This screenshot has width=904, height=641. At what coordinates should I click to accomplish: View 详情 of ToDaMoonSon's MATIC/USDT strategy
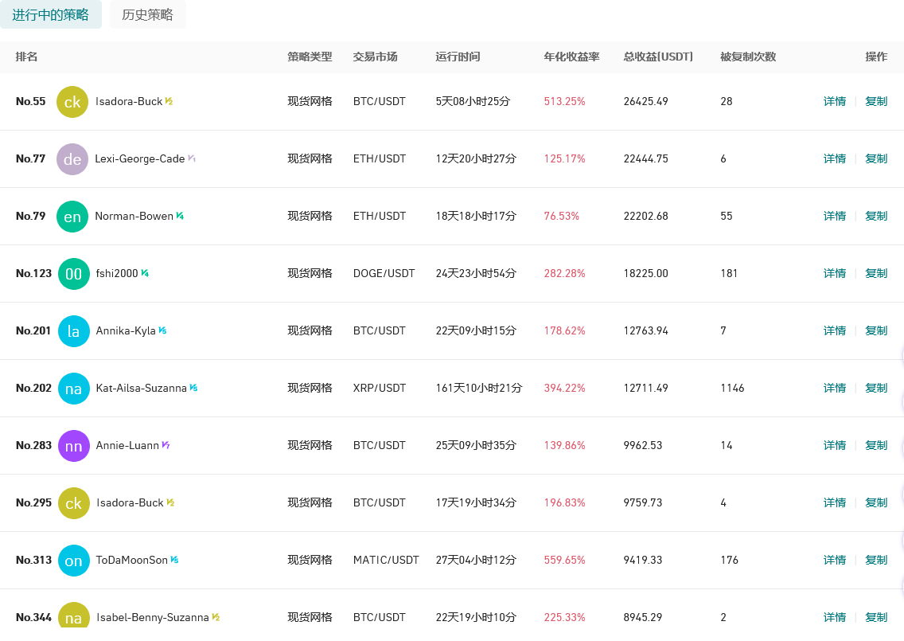pyautogui.click(x=834, y=560)
